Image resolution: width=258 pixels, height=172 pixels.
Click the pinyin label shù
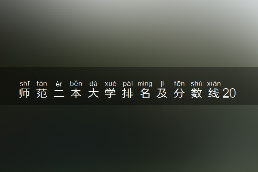197,83
